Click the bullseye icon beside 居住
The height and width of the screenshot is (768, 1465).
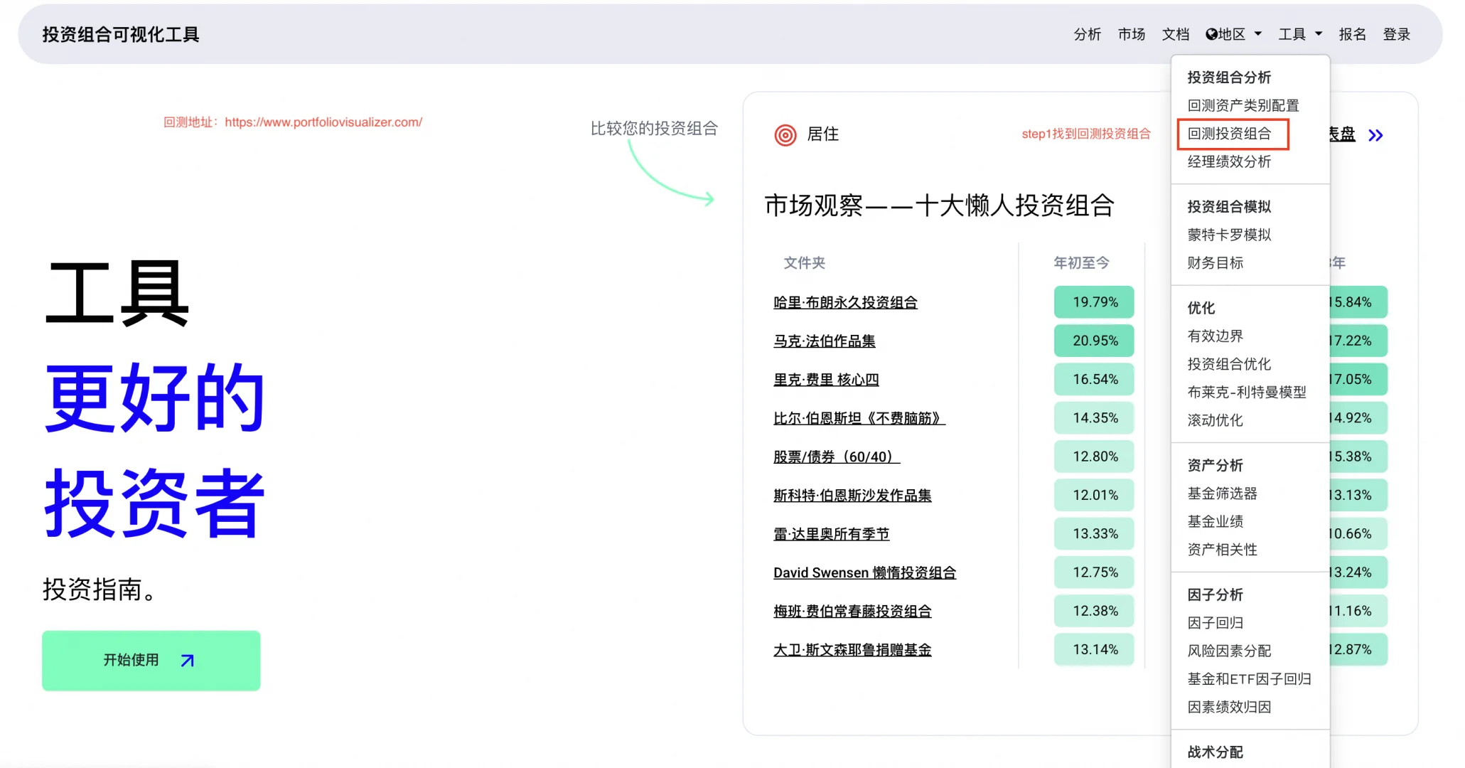[785, 134]
